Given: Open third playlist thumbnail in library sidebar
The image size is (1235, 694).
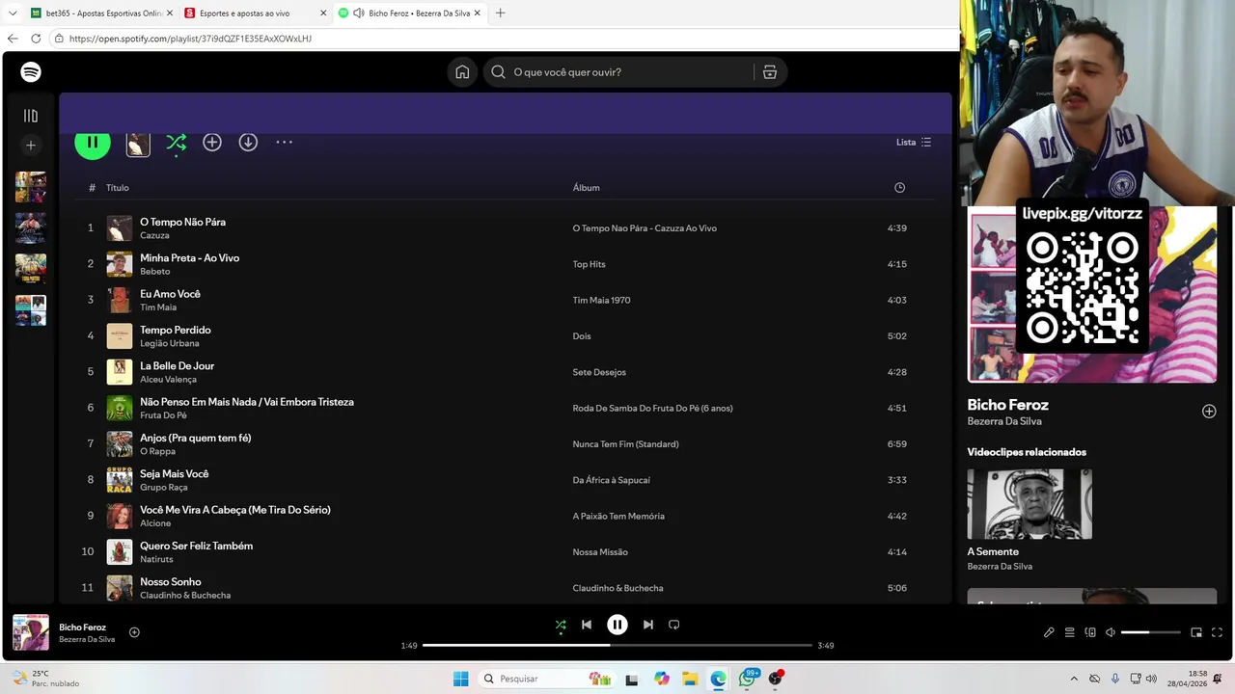Looking at the screenshot, I should 31,269.
